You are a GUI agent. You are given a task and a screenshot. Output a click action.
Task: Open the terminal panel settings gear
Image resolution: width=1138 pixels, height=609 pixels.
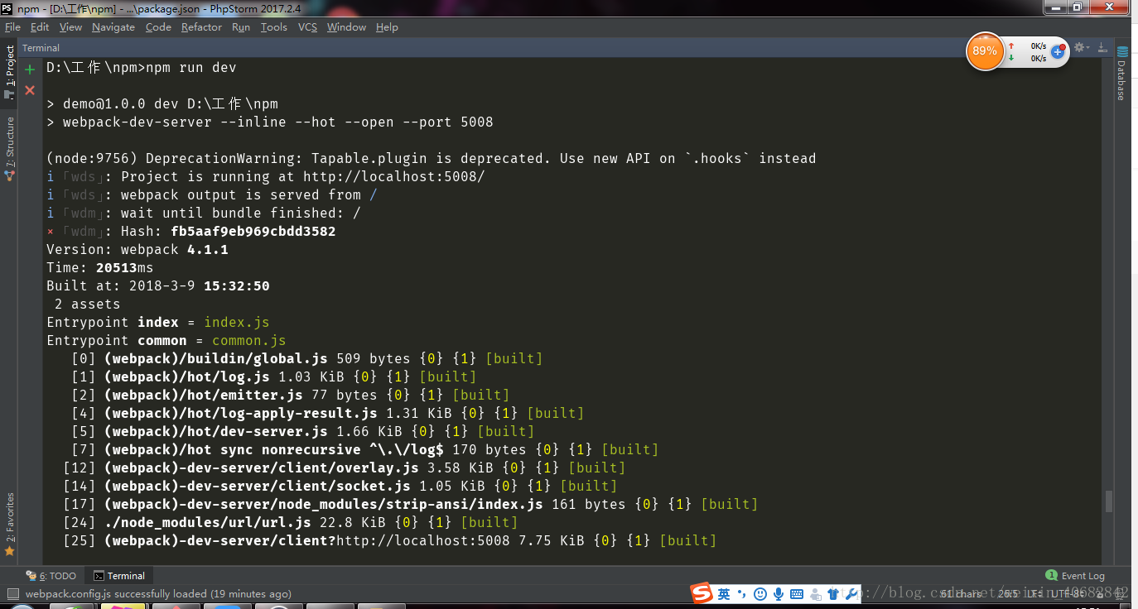[x=1079, y=48]
